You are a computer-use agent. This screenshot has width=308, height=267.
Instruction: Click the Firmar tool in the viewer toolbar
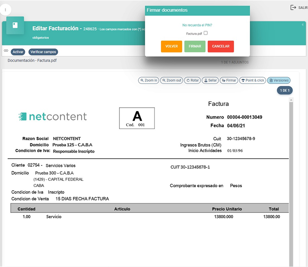click(x=229, y=80)
